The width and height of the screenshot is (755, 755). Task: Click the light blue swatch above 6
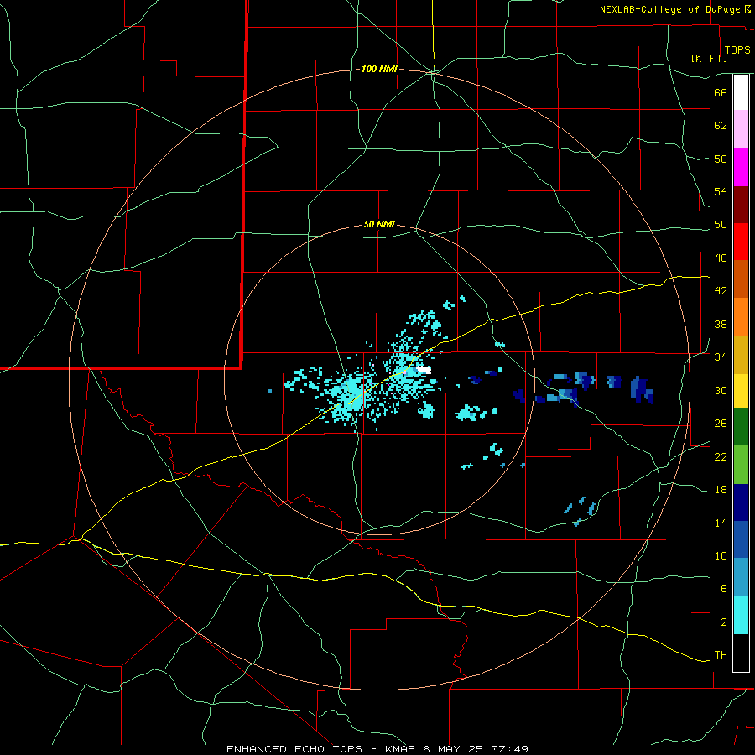[741, 577]
